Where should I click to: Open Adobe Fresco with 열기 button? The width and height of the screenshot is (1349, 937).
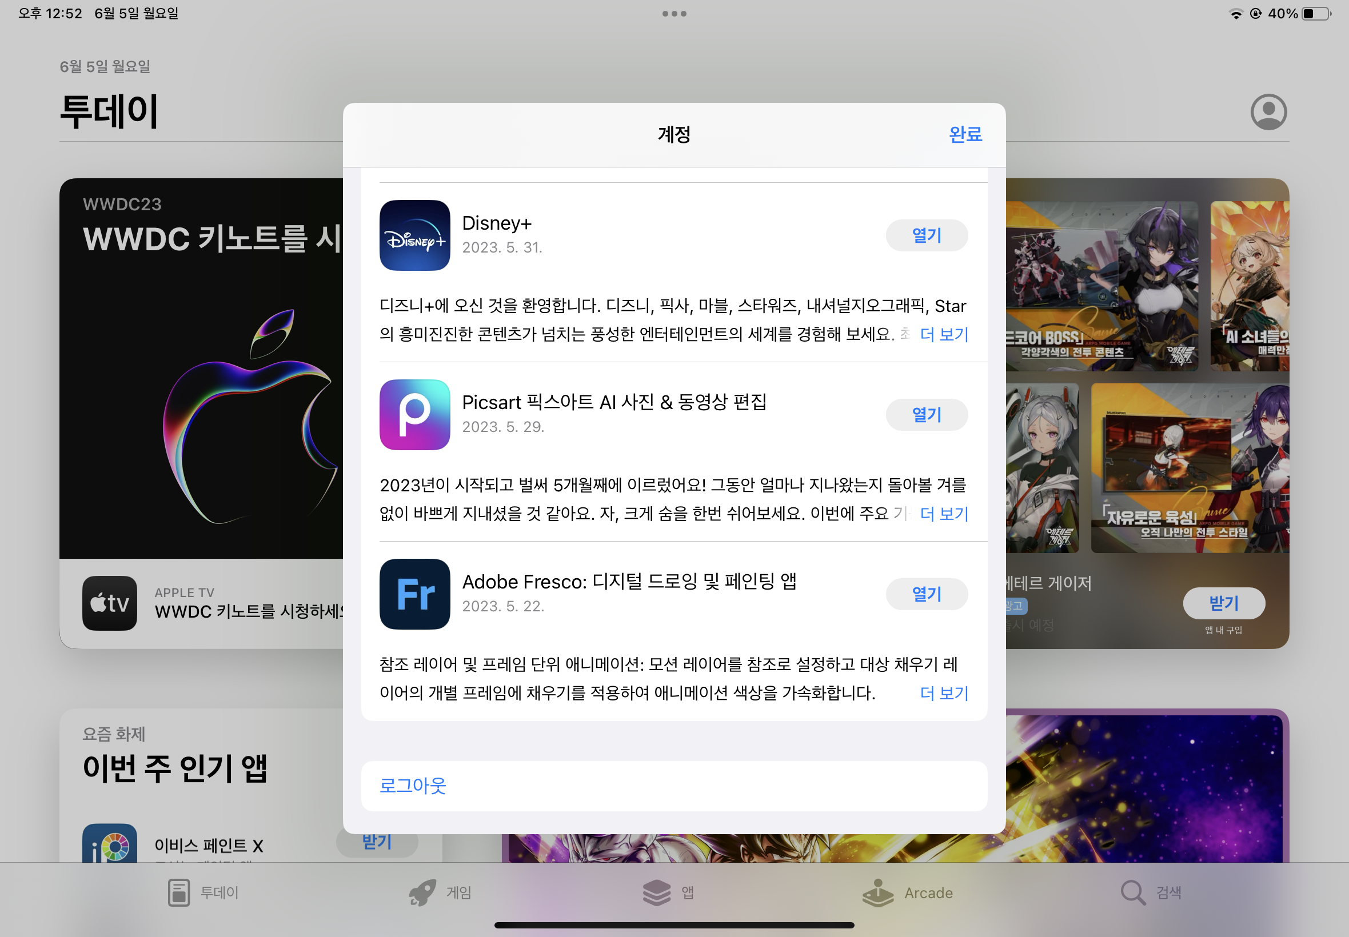pos(927,594)
